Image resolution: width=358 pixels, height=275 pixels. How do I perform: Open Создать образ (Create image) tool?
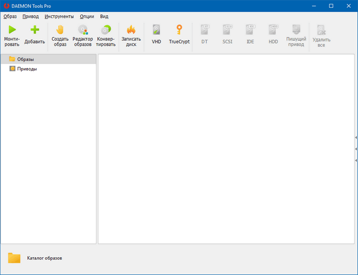[x=60, y=30]
